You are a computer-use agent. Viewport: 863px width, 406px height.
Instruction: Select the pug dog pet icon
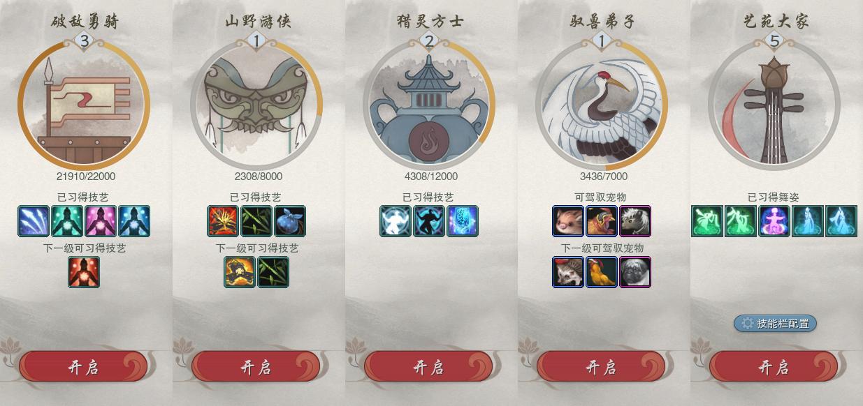click(x=635, y=272)
